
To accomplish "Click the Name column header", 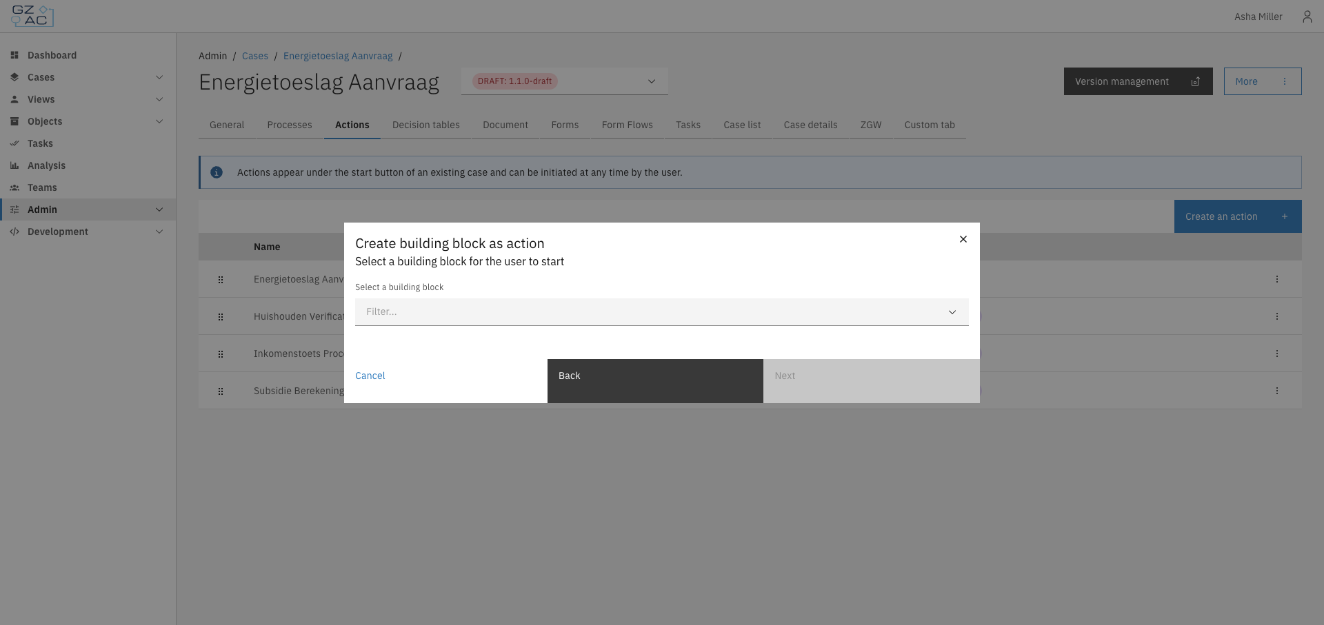I will (x=267, y=247).
